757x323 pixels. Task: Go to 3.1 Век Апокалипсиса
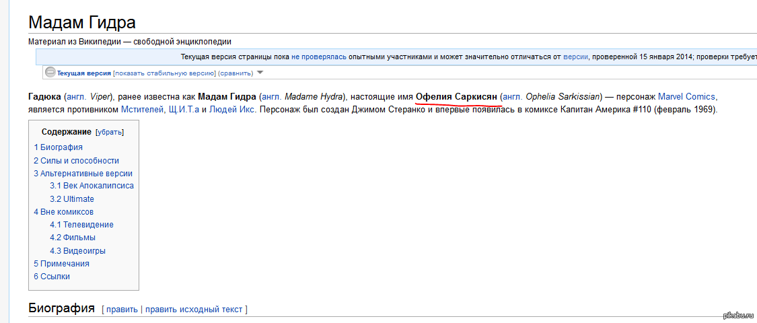92,186
